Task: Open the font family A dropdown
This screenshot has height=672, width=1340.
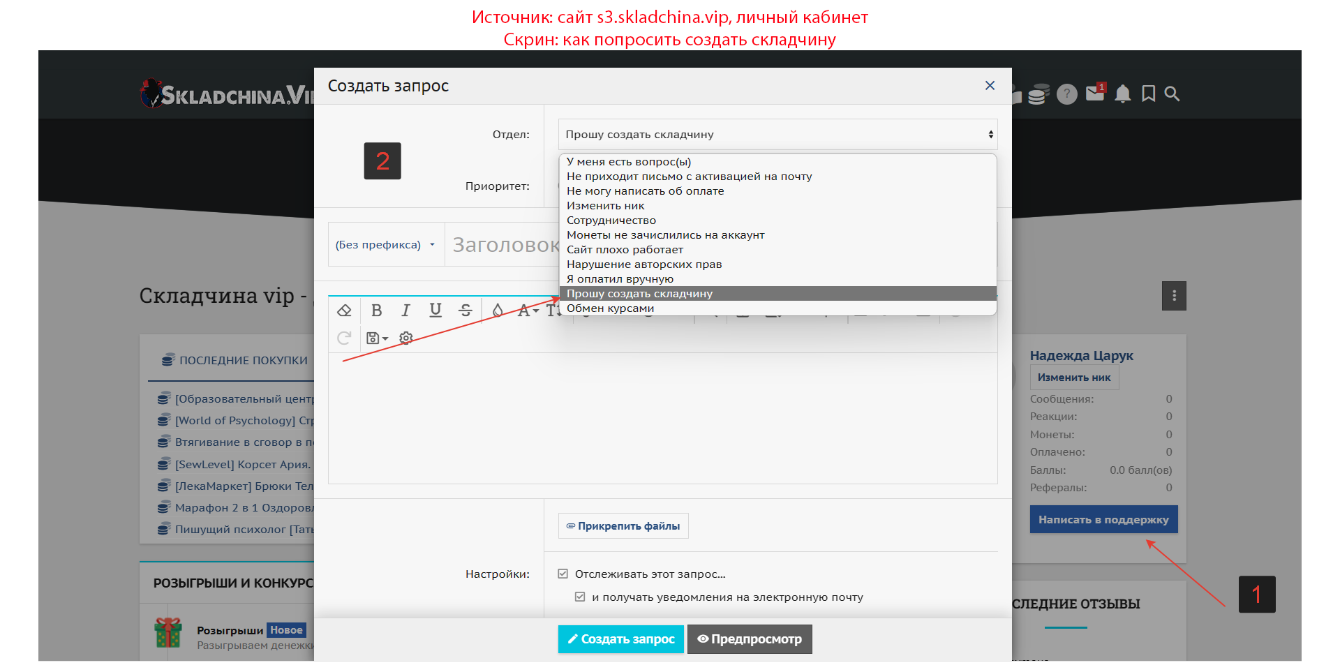Action: (x=528, y=311)
